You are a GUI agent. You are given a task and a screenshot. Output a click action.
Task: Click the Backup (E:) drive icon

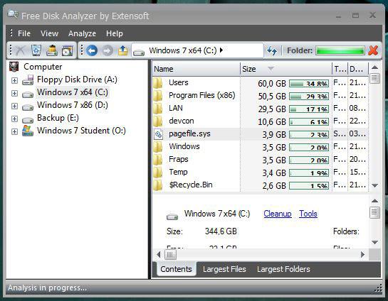28,120
